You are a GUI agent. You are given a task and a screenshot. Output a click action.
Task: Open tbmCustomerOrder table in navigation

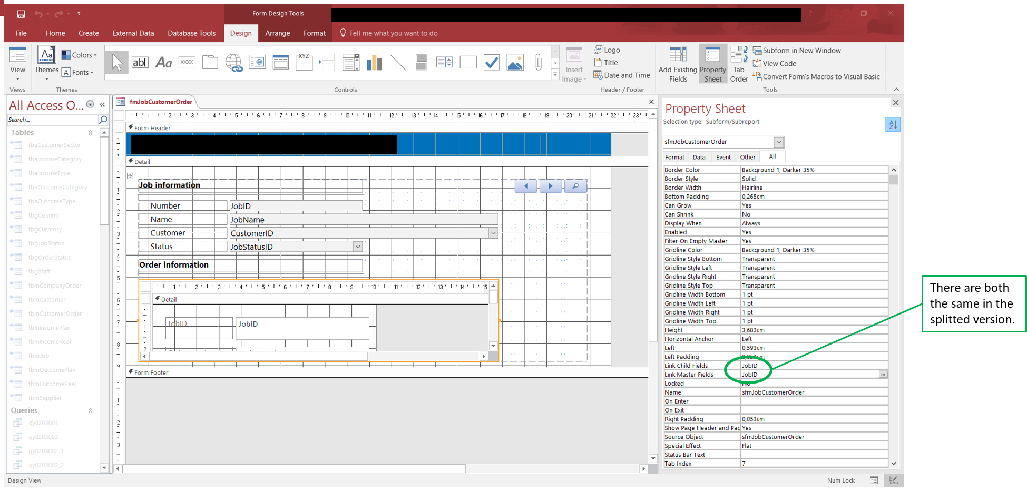point(55,313)
